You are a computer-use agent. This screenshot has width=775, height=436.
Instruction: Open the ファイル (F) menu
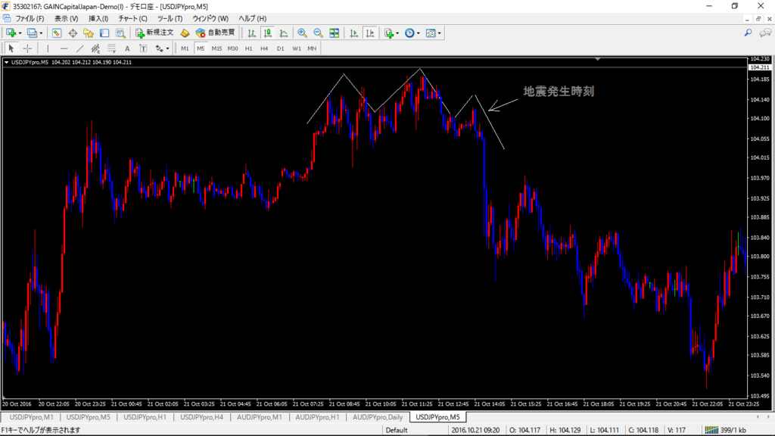30,19
